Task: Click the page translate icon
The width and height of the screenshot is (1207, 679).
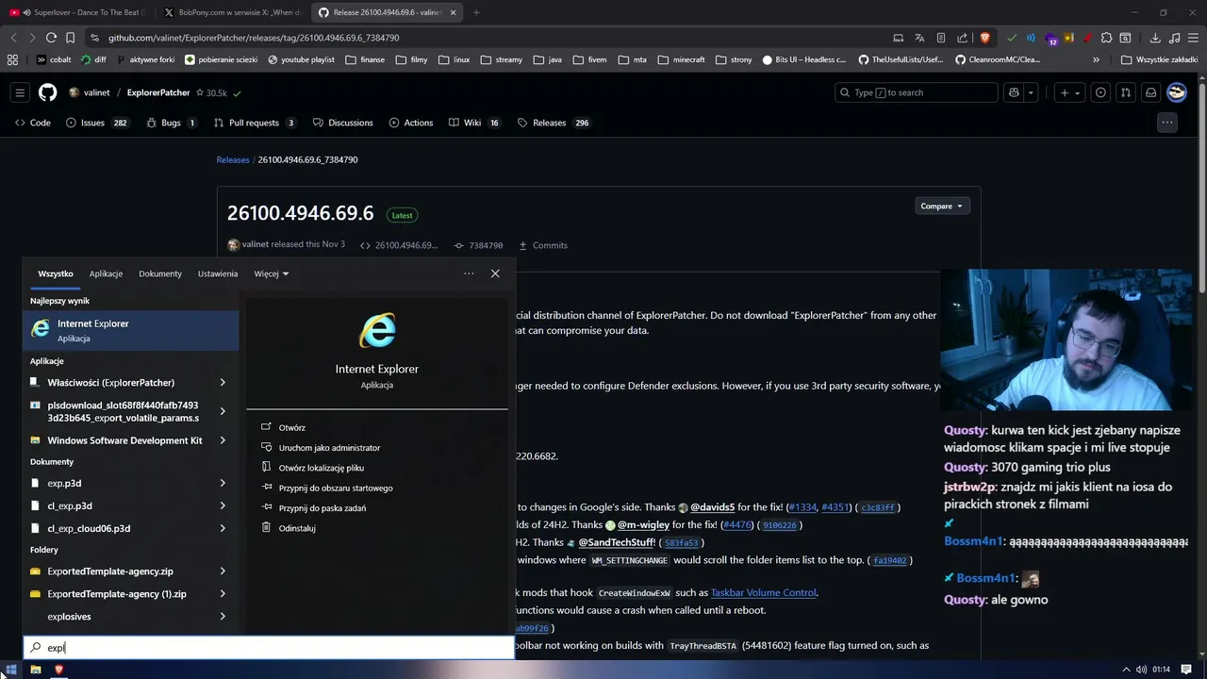Action: click(x=919, y=38)
